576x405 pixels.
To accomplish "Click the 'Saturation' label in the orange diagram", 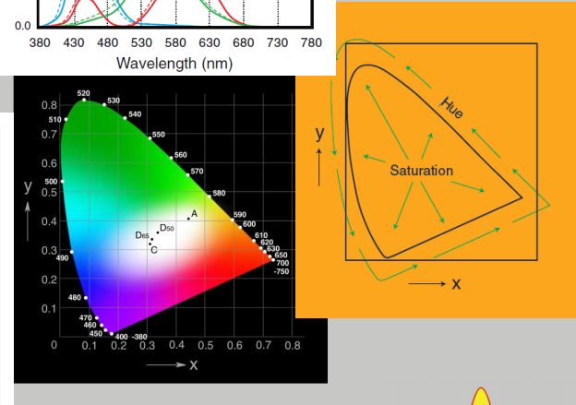I will coord(421,171).
